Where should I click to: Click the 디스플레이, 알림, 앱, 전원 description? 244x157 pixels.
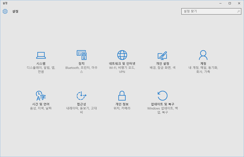tap(41, 70)
